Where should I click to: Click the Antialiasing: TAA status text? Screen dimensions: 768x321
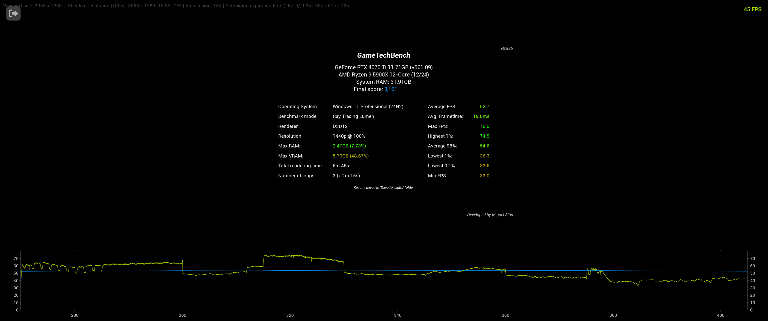pyautogui.click(x=203, y=6)
